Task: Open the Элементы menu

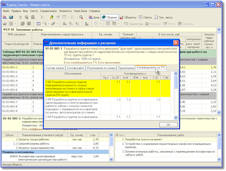Action: (65, 11)
